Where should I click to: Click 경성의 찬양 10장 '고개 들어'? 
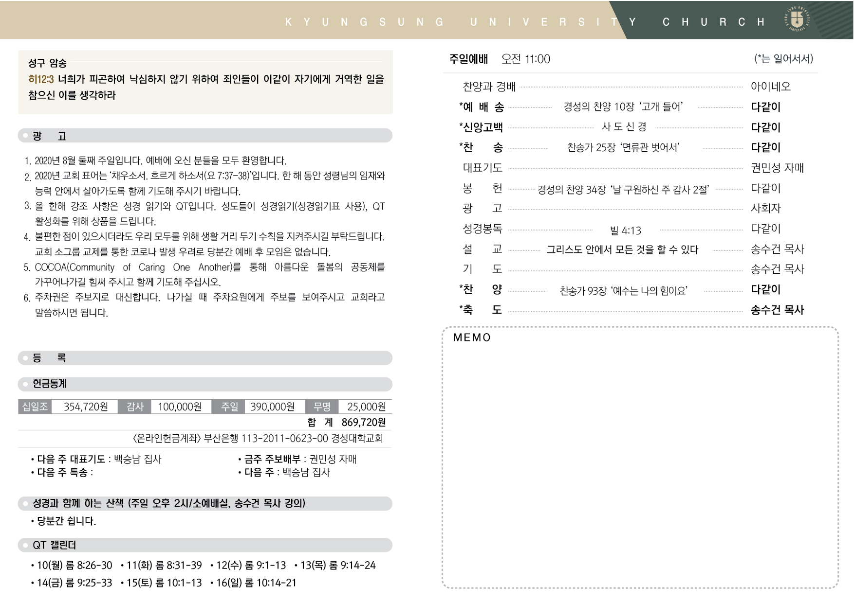click(x=623, y=107)
